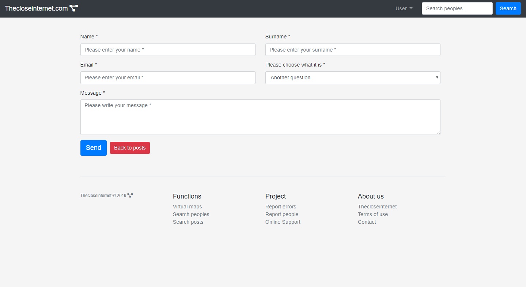Click the small network icon in footer copyright
The height and width of the screenshot is (287, 526).
(x=130, y=195)
